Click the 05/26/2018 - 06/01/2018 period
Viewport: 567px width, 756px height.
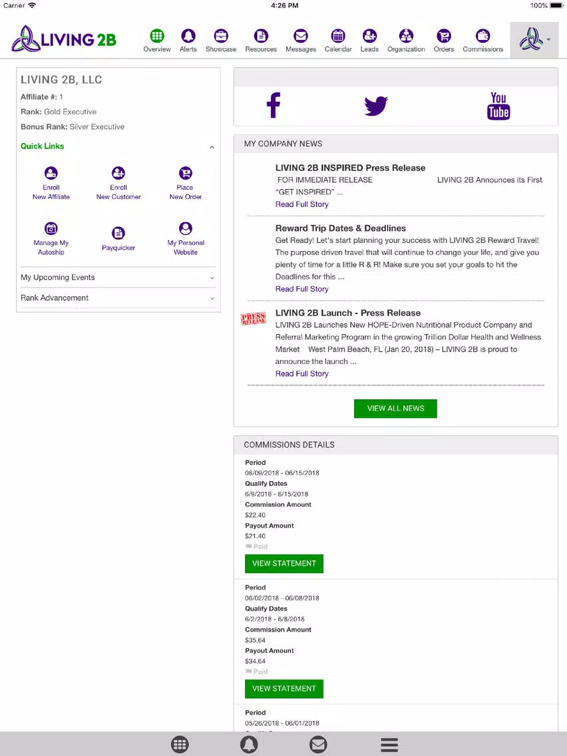click(282, 723)
